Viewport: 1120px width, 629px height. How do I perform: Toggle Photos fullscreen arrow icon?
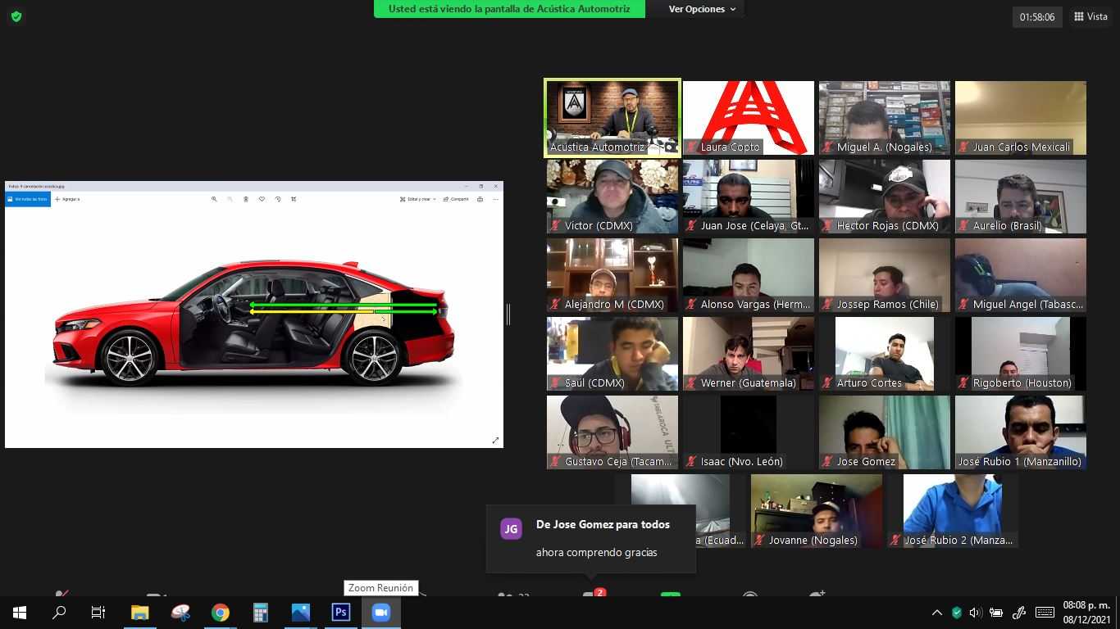[x=495, y=441]
